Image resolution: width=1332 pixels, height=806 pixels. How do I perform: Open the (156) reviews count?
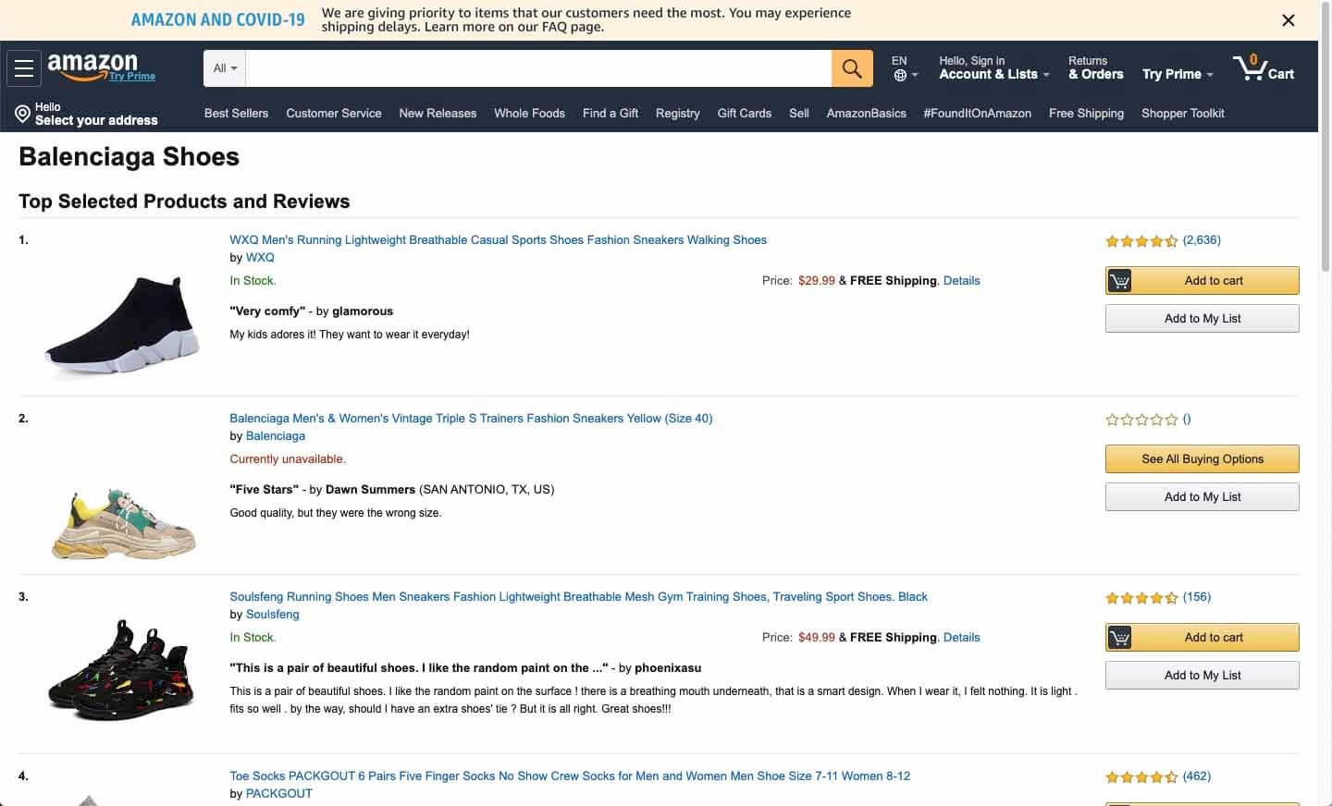(1197, 597)
